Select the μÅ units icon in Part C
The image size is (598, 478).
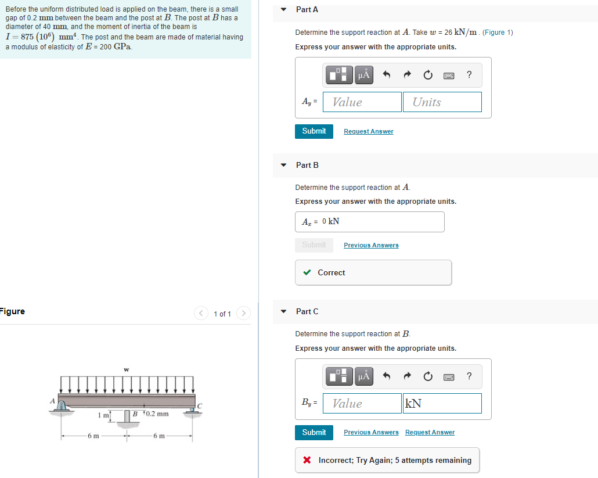pyautogui.click(x=363, y=376)
